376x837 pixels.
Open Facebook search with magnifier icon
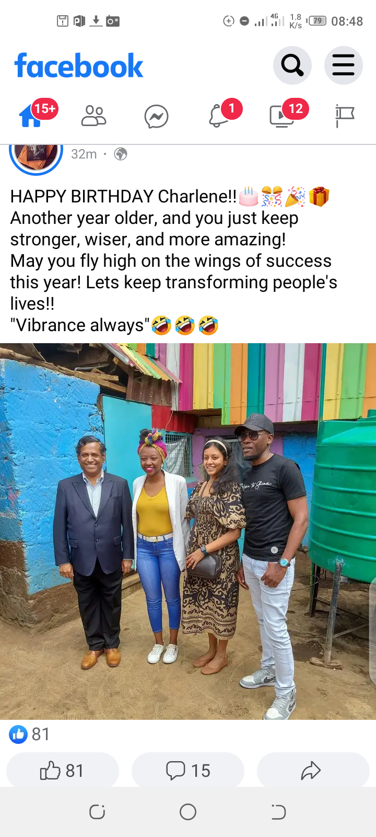pos(292,65)
